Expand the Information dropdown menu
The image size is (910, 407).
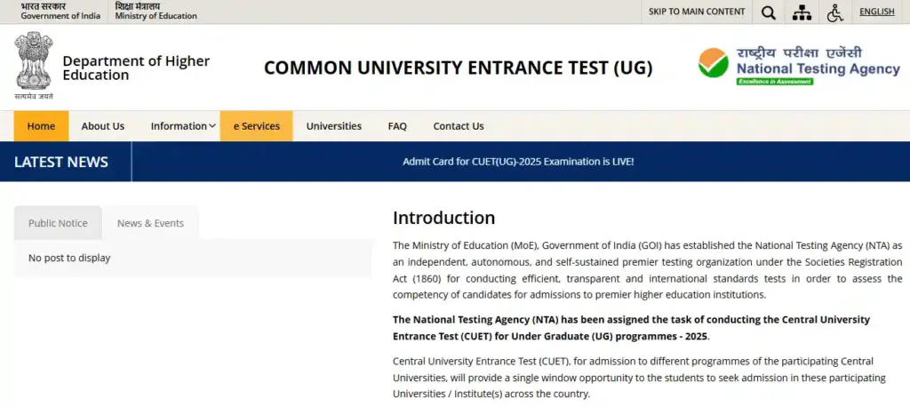click(x=183, y=126)
